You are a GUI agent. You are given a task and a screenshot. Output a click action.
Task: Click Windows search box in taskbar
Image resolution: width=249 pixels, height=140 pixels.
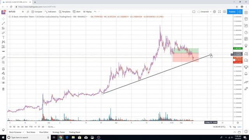tap(28, 137)
